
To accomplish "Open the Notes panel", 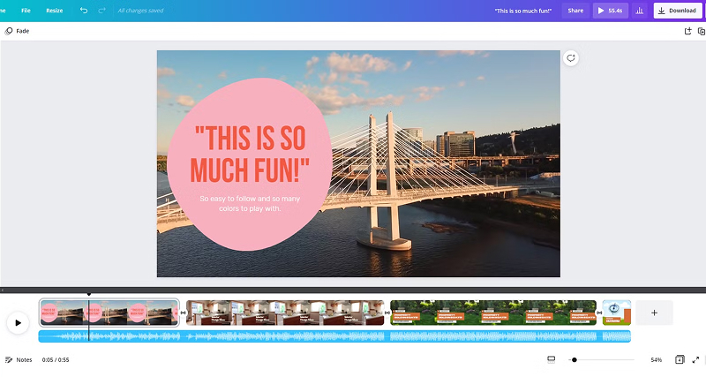I will [19, 360].
